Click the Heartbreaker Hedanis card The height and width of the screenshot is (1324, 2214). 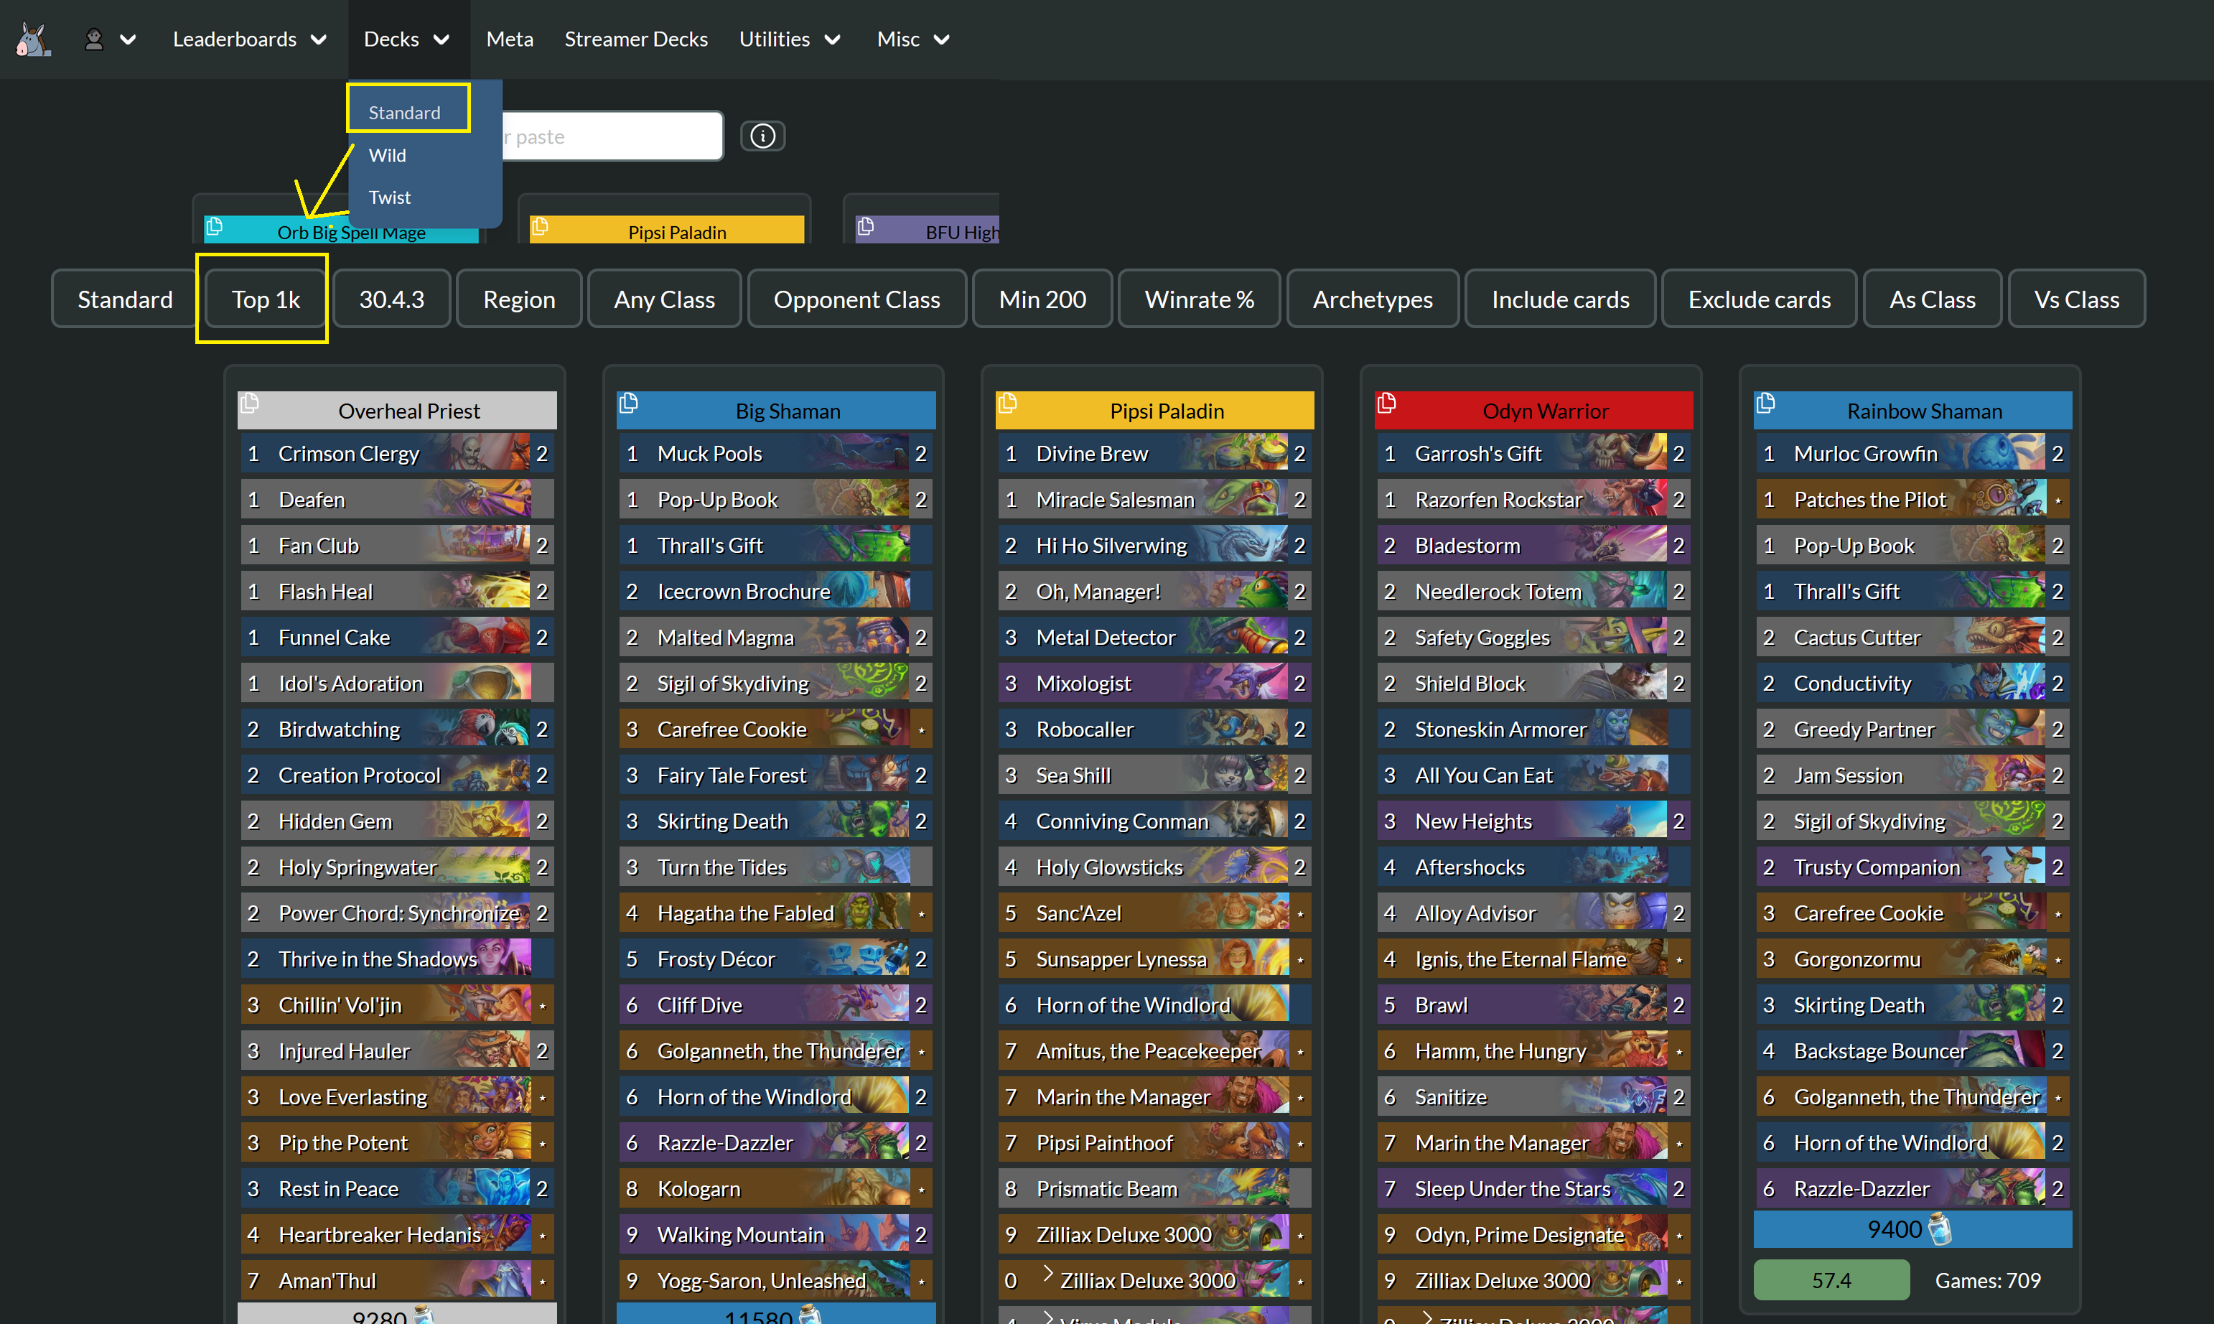pos(397,1235)
